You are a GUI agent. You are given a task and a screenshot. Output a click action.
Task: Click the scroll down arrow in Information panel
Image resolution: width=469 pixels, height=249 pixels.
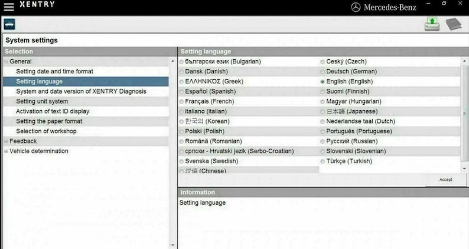pos(173,244)
